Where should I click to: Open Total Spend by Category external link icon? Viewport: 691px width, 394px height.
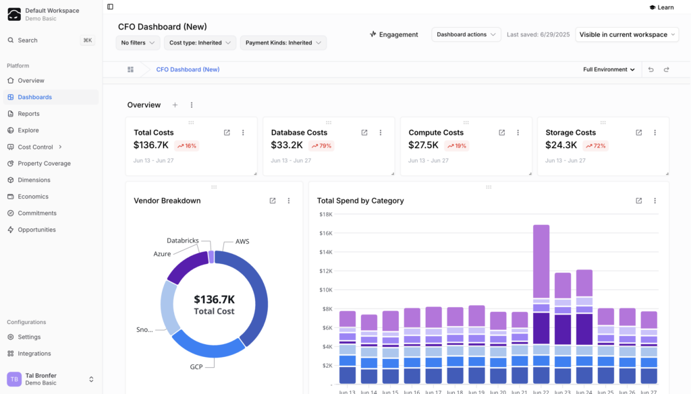click(x=638, y=201)
